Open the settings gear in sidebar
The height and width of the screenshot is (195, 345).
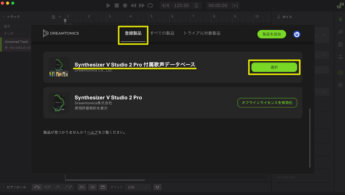(340, 85)
